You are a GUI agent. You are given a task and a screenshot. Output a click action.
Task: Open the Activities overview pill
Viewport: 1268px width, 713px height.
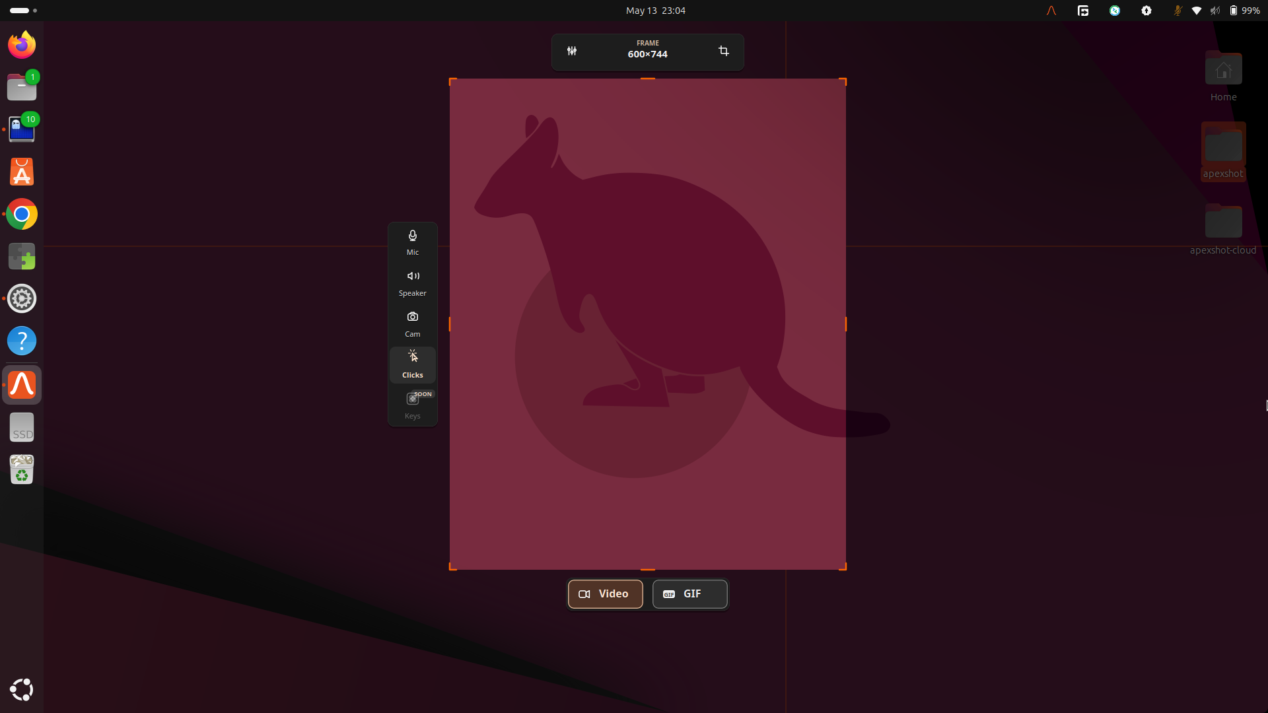(x=24, y=11)
